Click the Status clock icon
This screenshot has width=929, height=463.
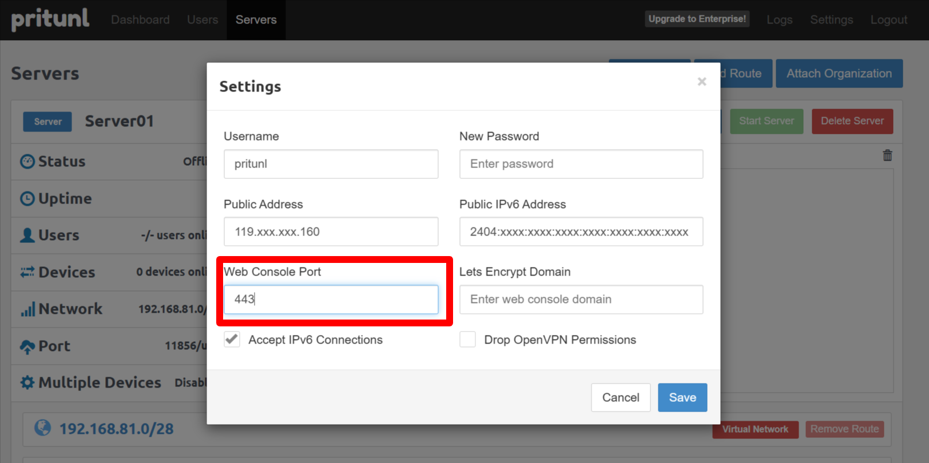[27, 162]
